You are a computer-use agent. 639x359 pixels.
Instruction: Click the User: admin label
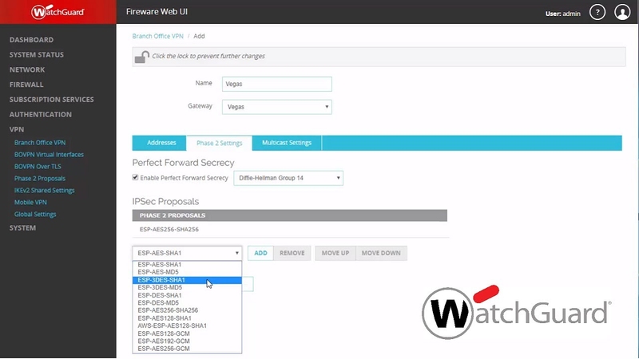pyautogui.click(x=563, y=14)
